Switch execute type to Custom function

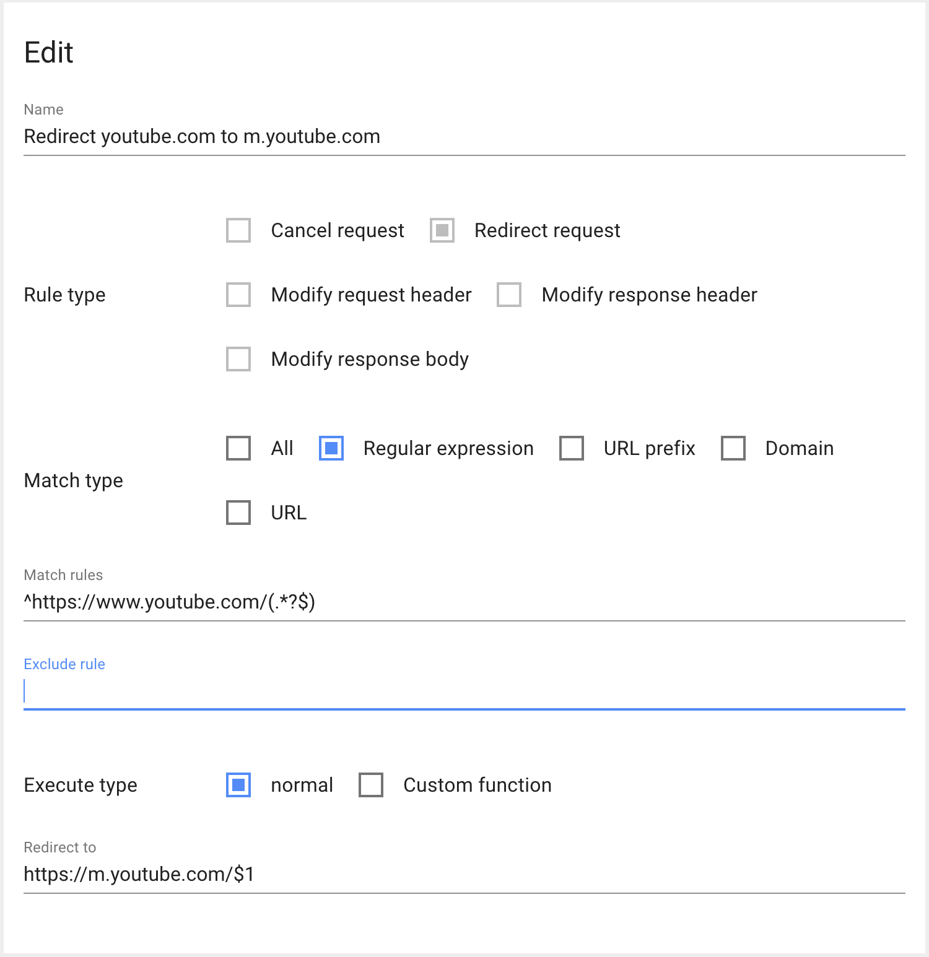tap(371, 785)
